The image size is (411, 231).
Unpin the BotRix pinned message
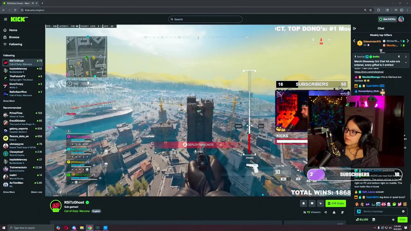pyautogui.click(x=399, y=57)
